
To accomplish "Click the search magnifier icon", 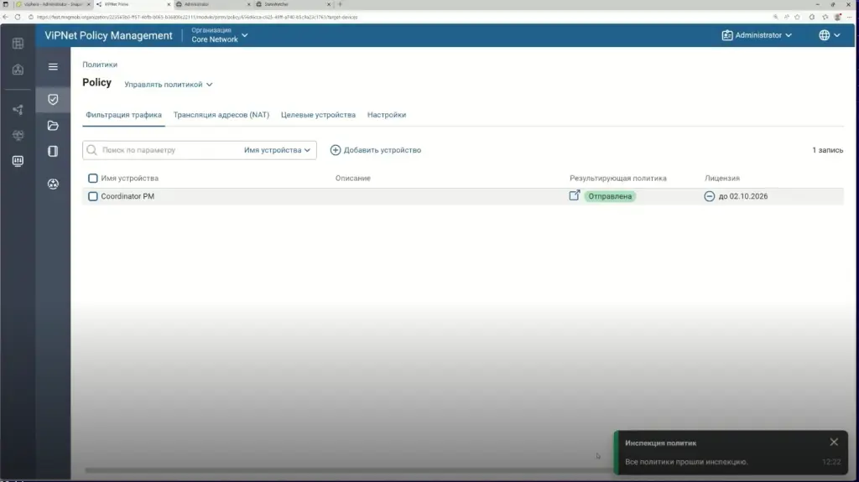I will coord(91,150).
